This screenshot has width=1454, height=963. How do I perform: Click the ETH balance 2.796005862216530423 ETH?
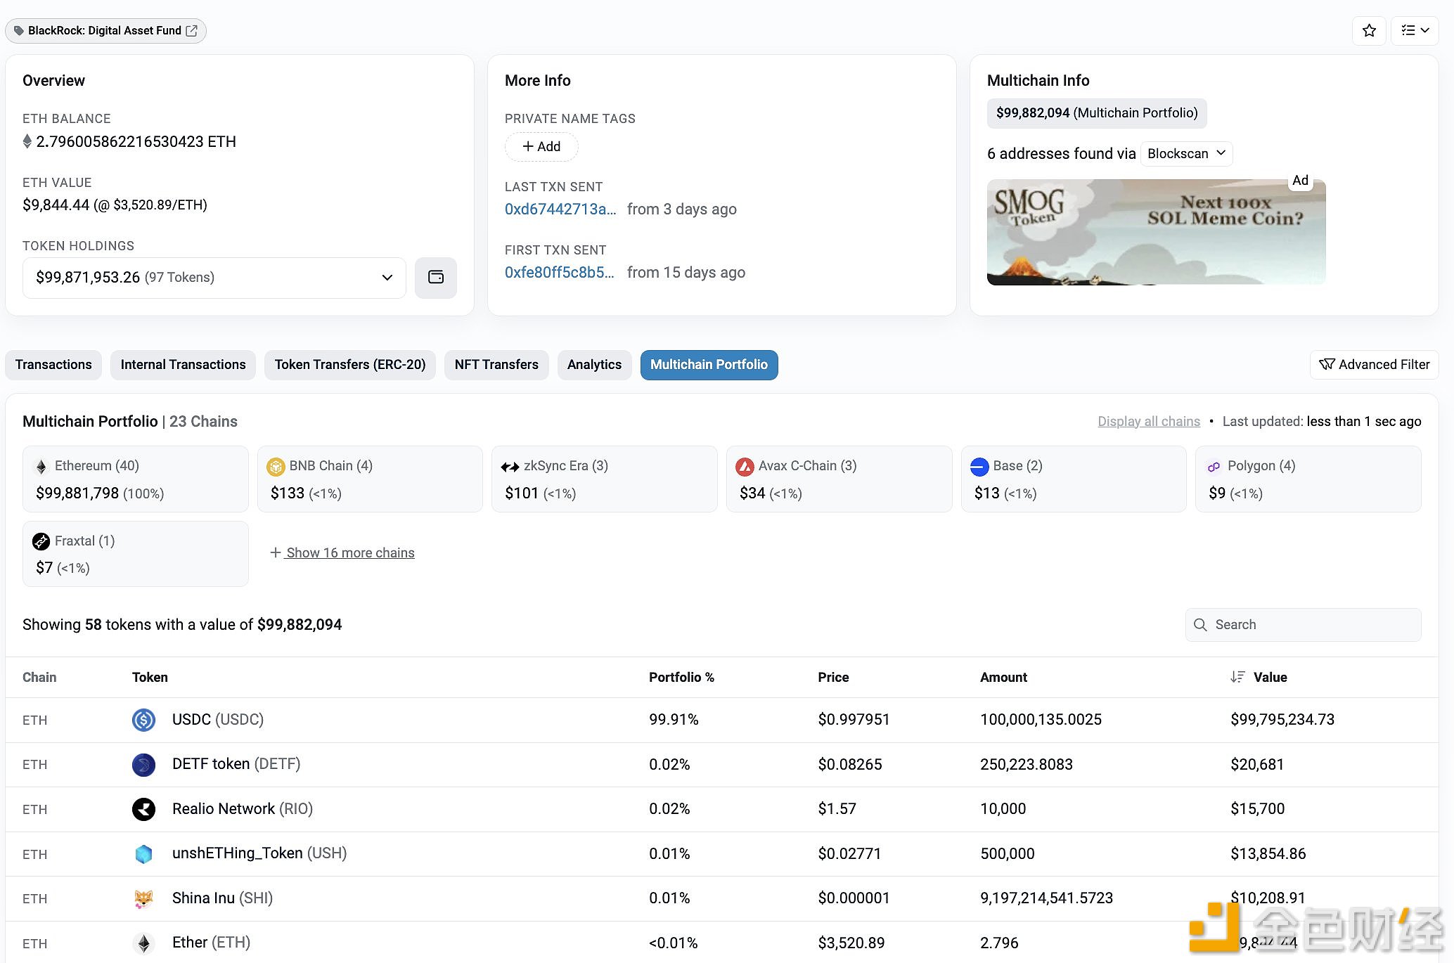[x=136, y=142]
